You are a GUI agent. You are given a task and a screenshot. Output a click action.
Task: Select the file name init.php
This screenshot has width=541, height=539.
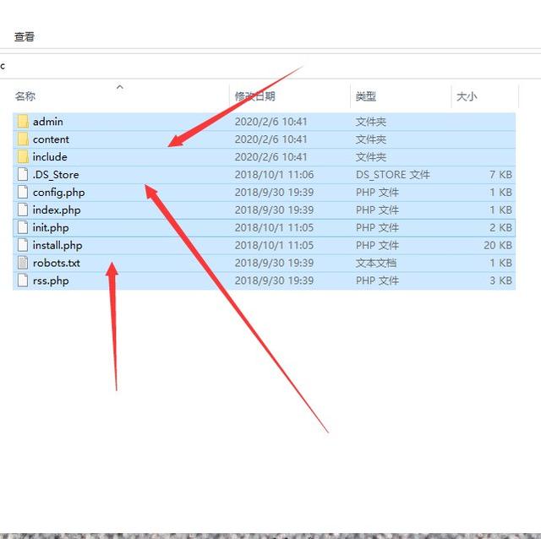[x=51, y=228]
